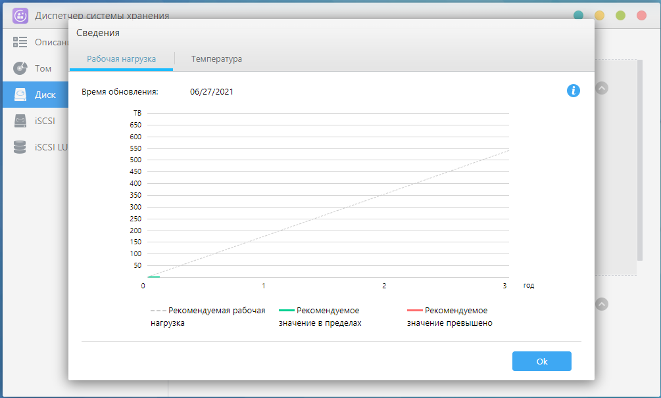Collapse the upper disk panel chevron
Image resolution: width=661 pixels, height=398 pixels.
(x=602, y=88)
